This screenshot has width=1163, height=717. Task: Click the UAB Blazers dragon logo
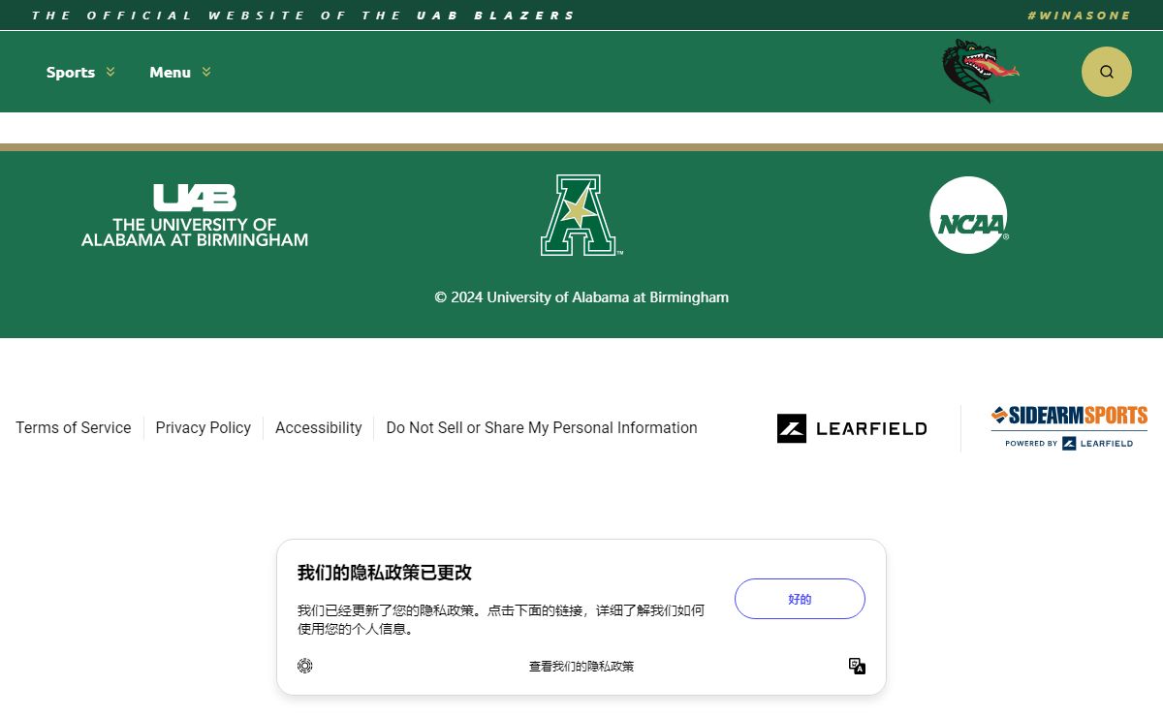pyautogui.click(x=980, y=71)
